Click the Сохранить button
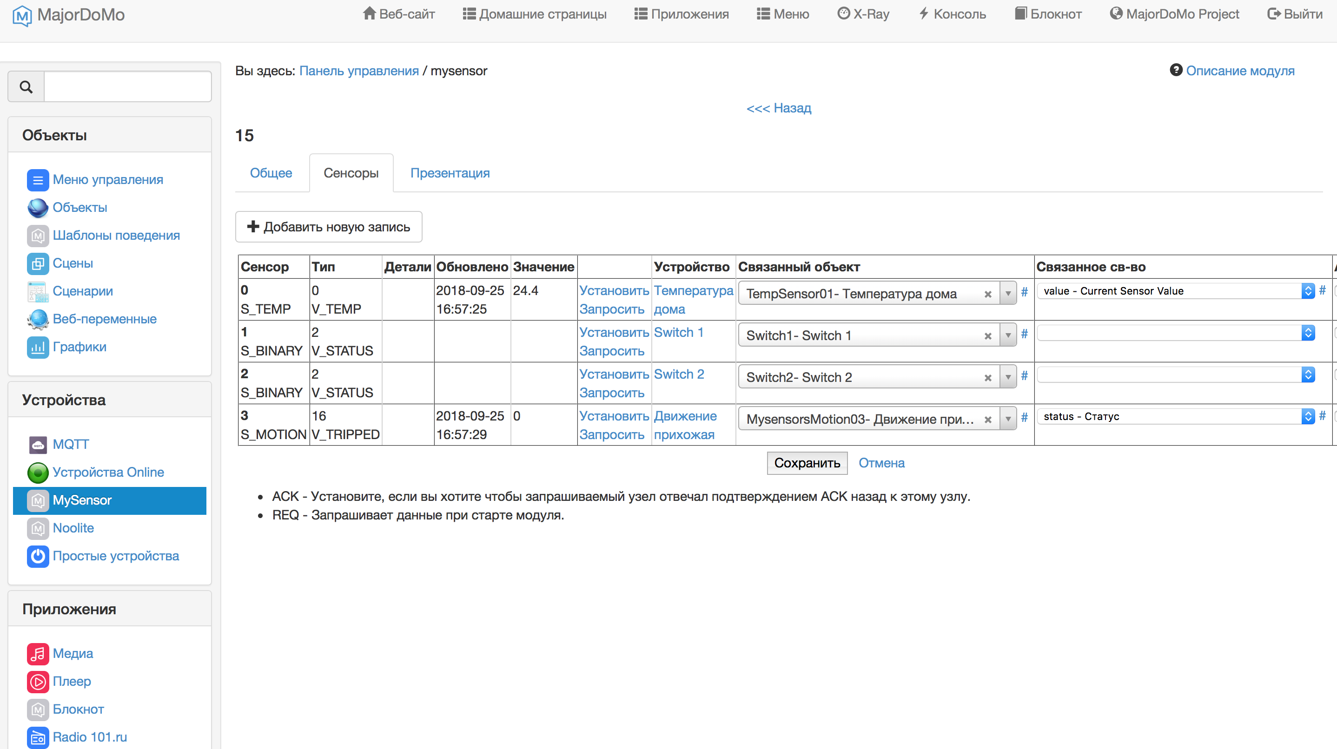Screen dimensions: 1337x749 807,463
